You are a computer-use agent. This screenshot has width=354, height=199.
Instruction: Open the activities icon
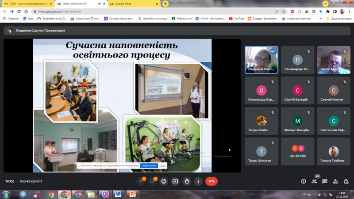[335, 181]
